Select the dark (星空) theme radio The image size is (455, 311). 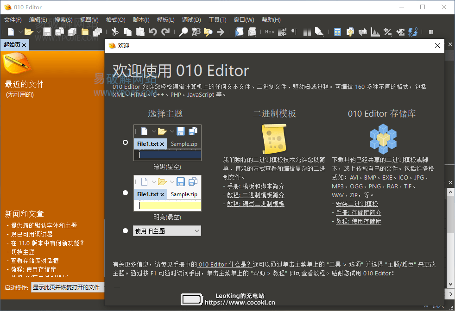tap(125, 143)
